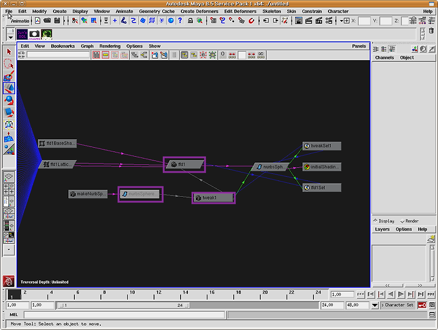Select the Move tool in toolbox
Image resolution: width=438 pixels, height=330 pixels.
click(x=9, y=88)
